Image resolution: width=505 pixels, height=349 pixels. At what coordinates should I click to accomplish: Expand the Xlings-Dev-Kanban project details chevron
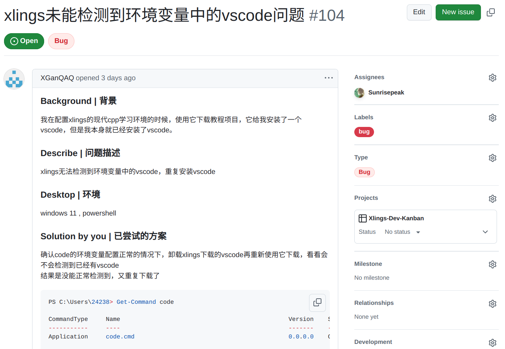[x=485, y=232]
